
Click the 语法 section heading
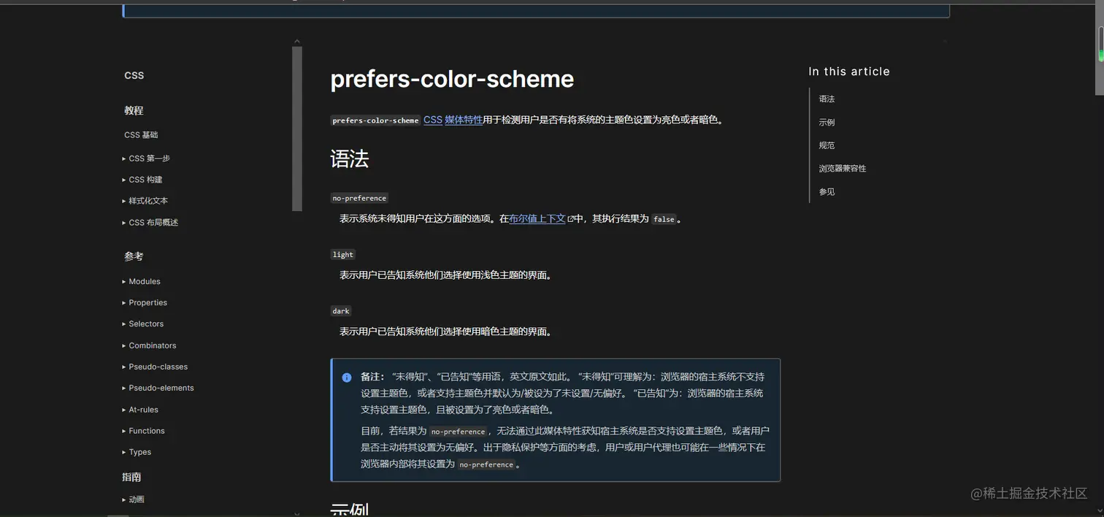[x=350, y=159]
